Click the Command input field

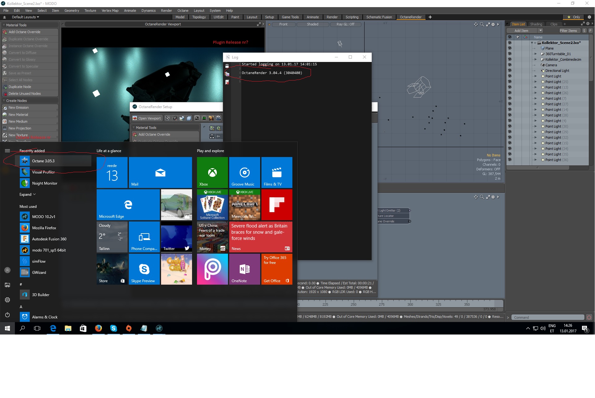point(548,317)
